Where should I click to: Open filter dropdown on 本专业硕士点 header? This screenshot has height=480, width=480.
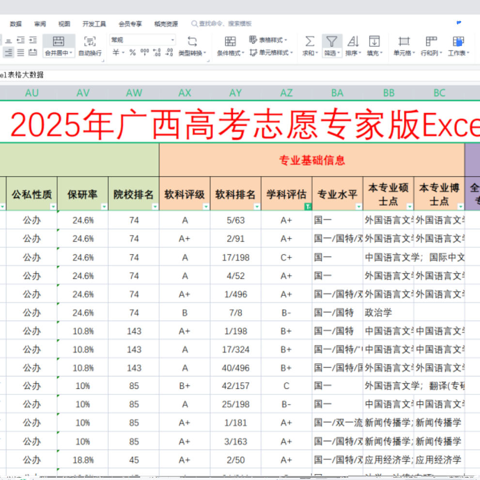pyautogui.click(x=410, y=207)
